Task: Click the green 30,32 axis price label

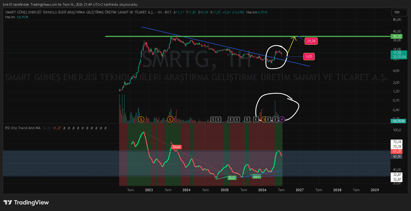Action: (x=397, y=36)
